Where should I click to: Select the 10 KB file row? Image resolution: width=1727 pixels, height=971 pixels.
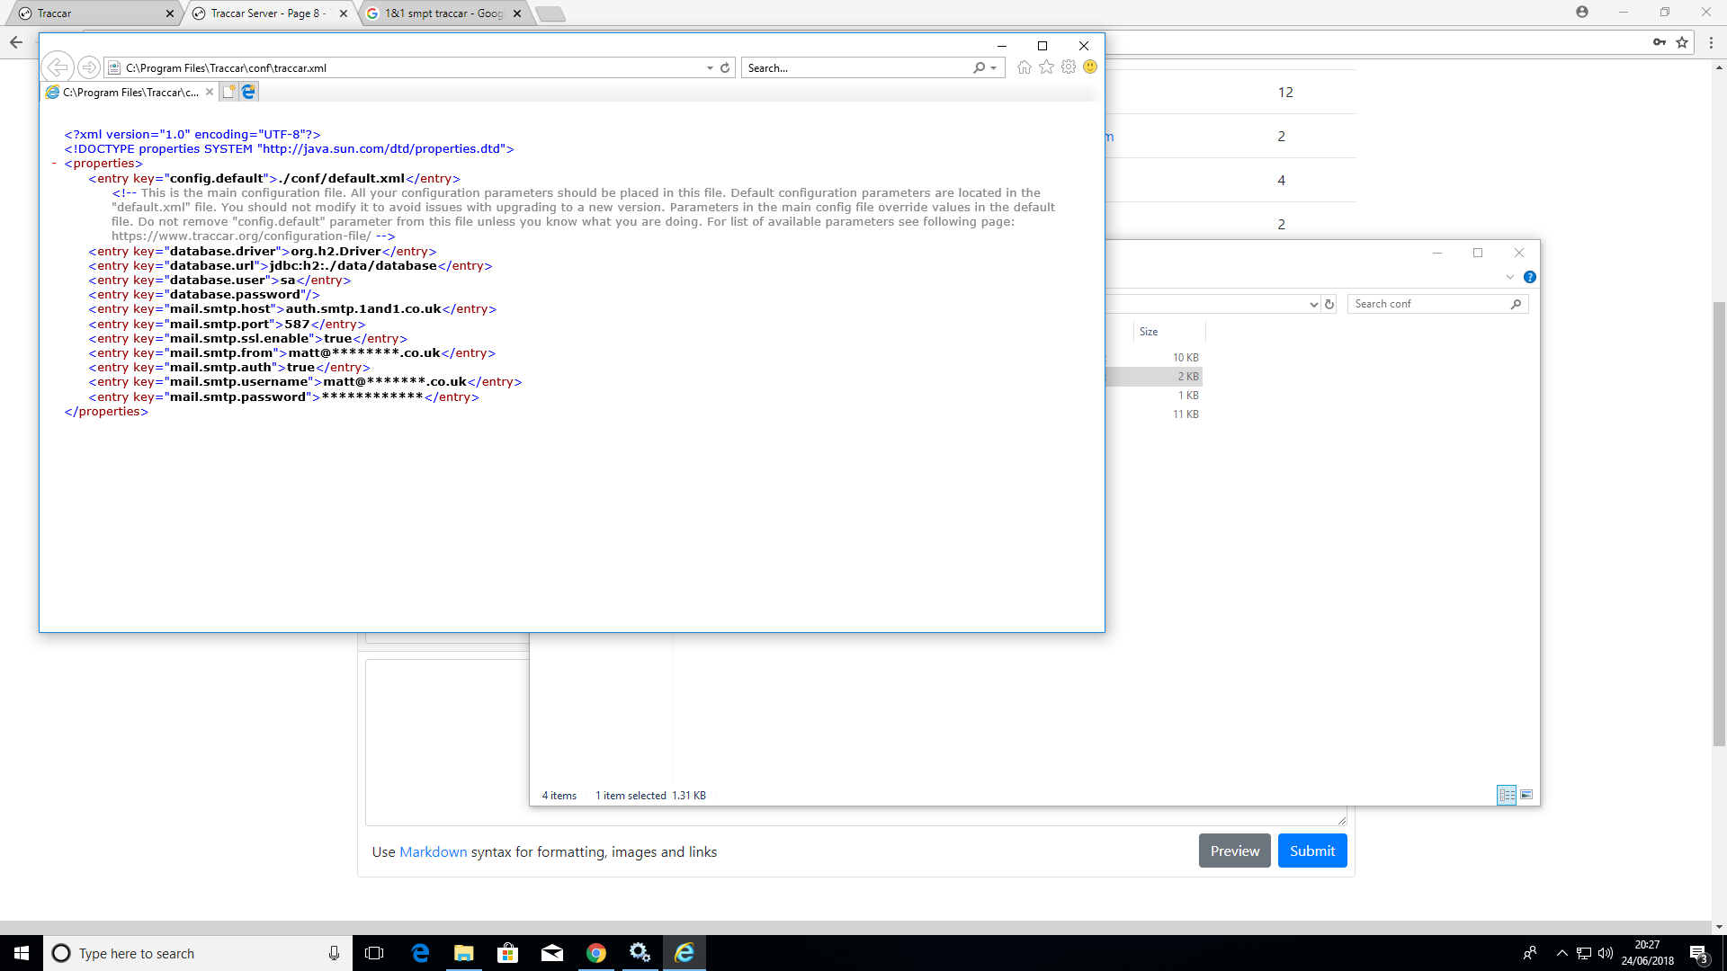click(x=1155, y=358)
